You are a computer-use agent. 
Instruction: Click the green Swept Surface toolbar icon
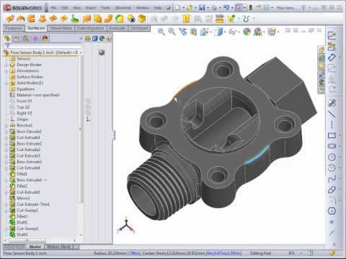(75, 19)
